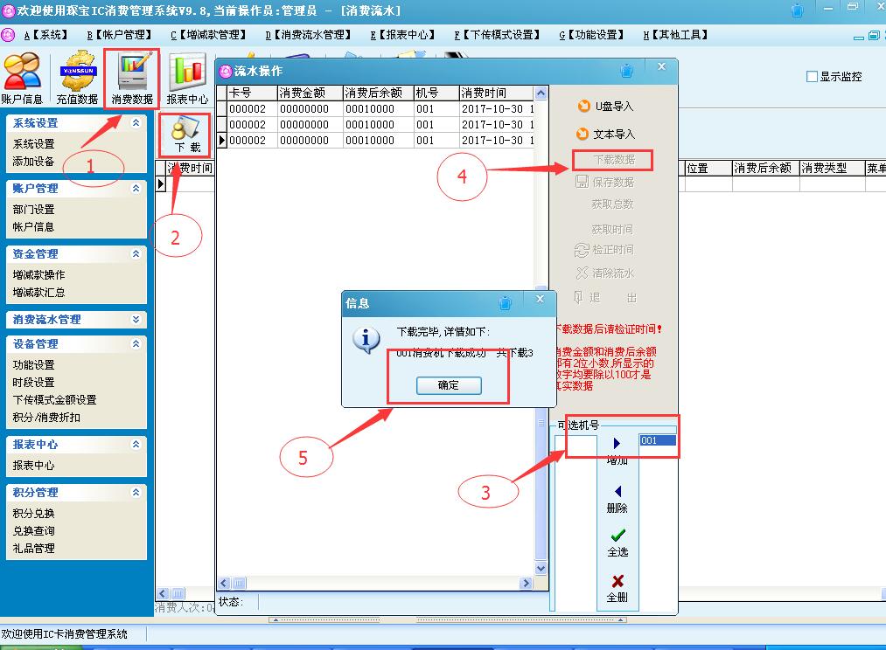The width and height of the screenshot is (886, 650).
Task: Click scroll left arrow in 流水操作 grid
Action: [x=224, y=584]
